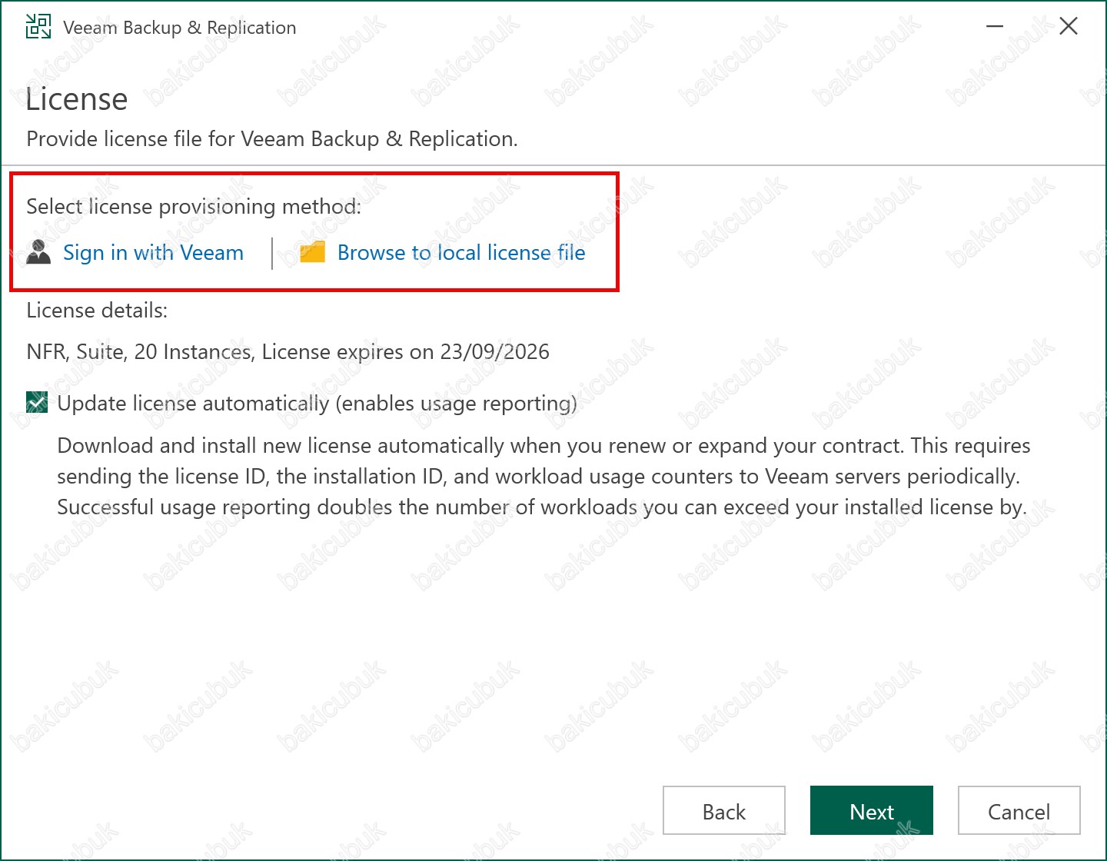Click the Veeam logo in title bar
Screen dimensions: 1107x861
pyautogui.click(x=38, y=27)
